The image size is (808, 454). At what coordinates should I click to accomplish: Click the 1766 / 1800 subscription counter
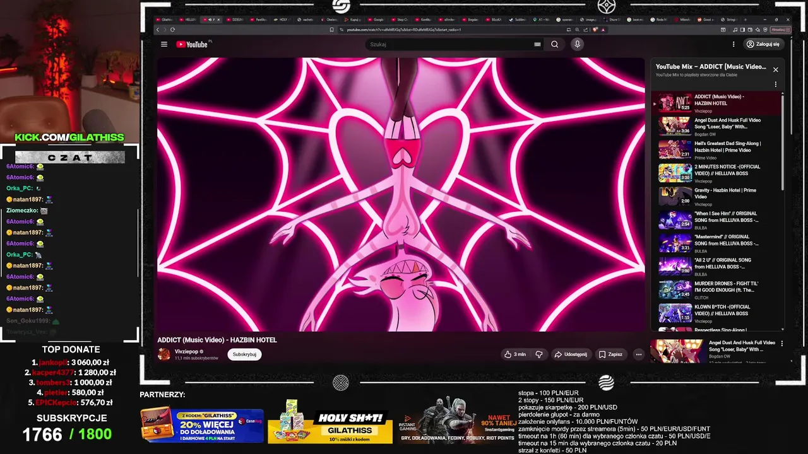pyautogui.click(x=67, y=434)
